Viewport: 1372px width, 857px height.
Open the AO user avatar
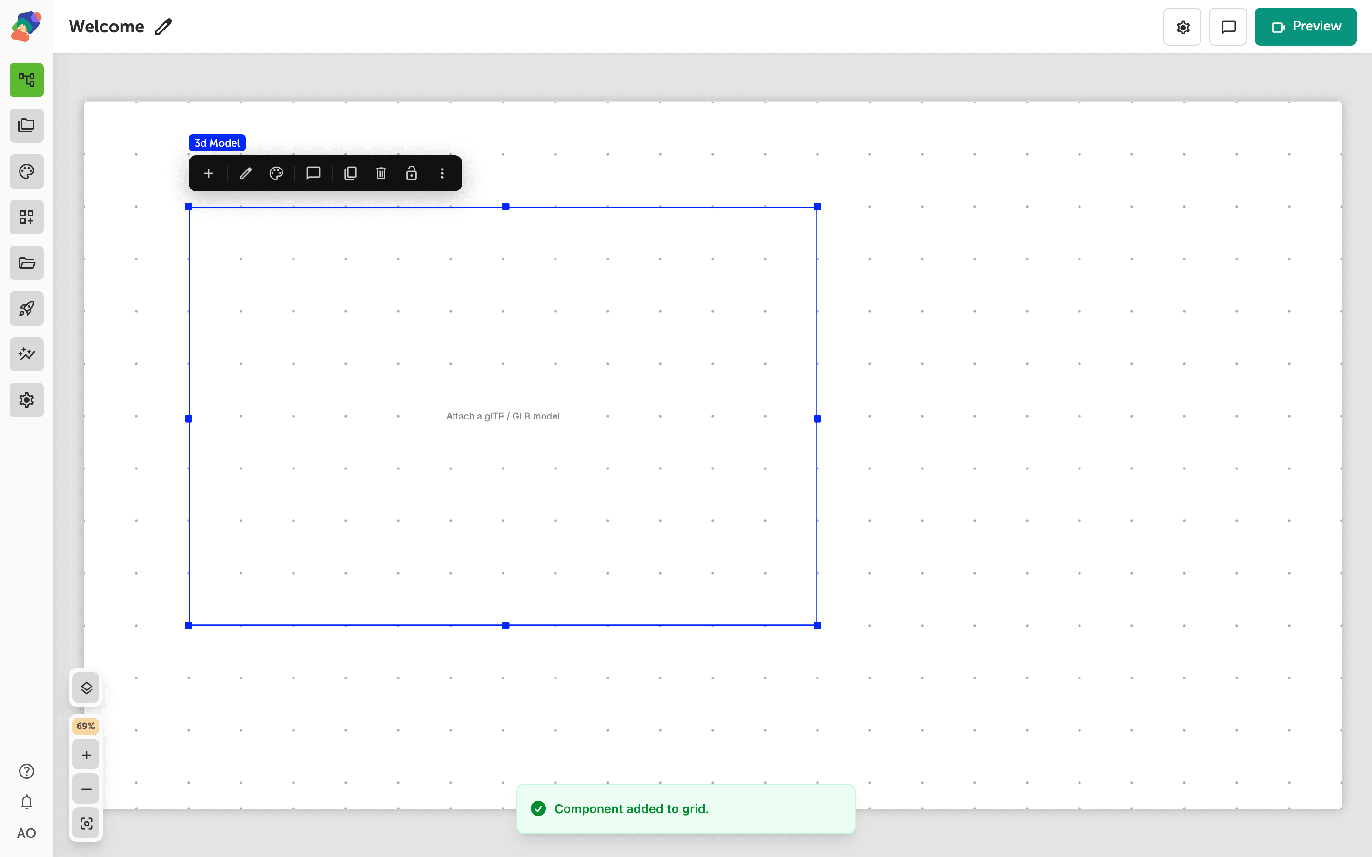coord(27,833)
